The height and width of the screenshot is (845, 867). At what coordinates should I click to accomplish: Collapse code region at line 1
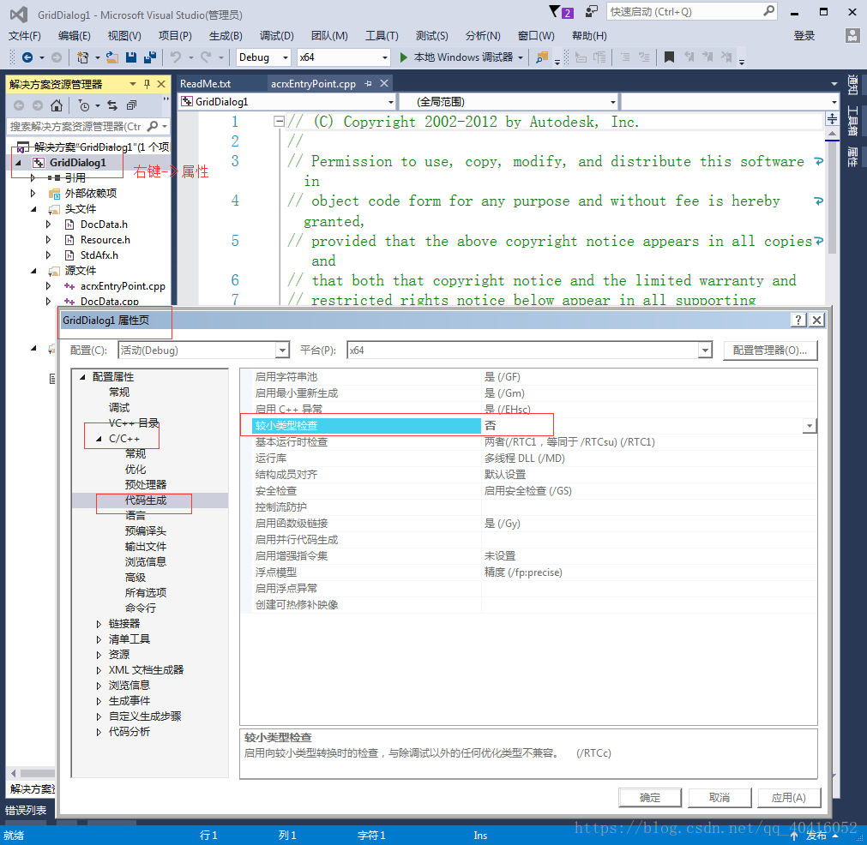pos(279,121)
